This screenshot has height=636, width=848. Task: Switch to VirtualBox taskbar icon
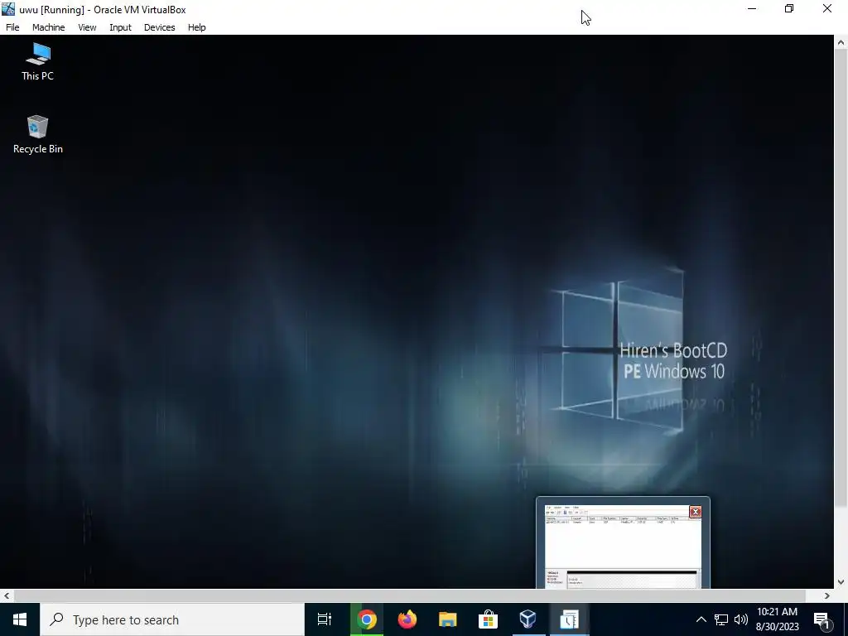click(x=528, y=619)
